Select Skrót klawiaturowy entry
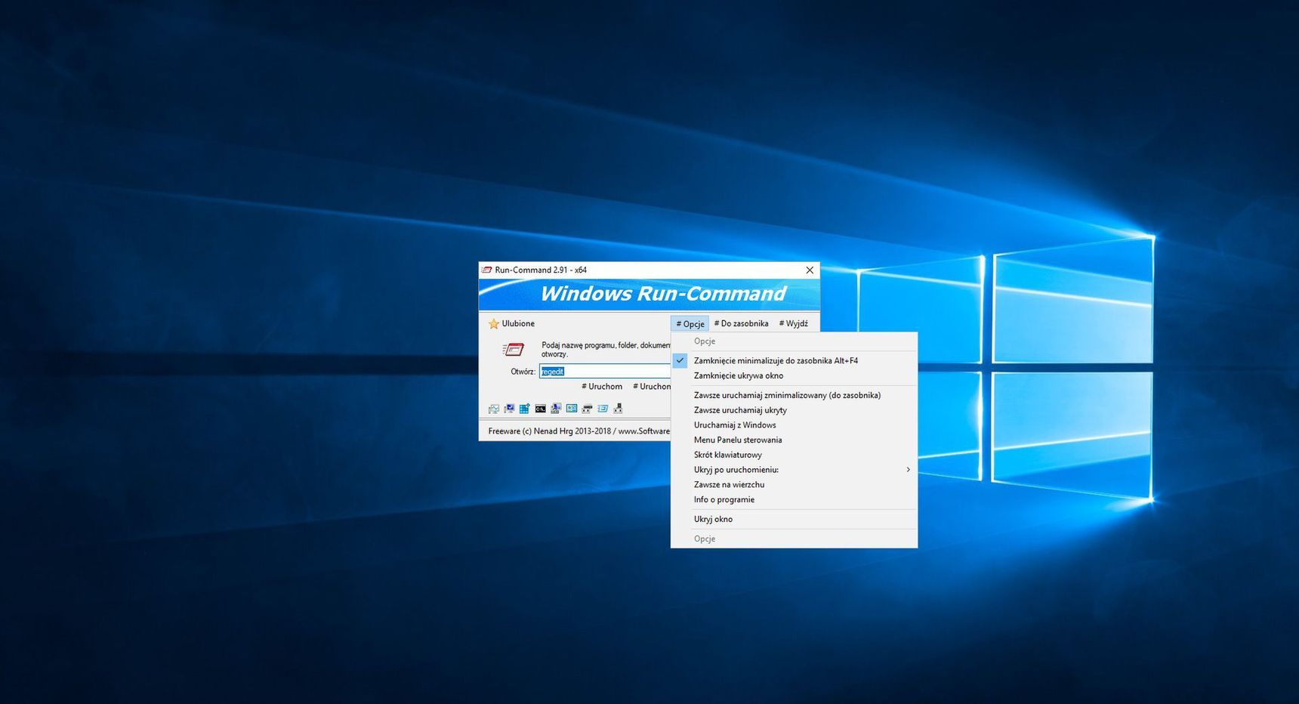This screenshot has width=1299, height=704. pyautogui.click(x=794, y=455)
